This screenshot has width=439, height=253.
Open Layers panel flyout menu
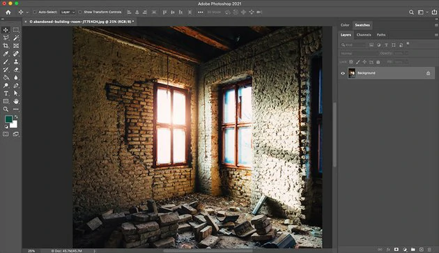[436, 35]
